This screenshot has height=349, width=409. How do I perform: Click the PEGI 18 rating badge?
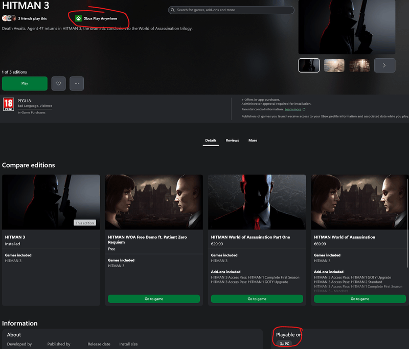click(x=8, y=104)
